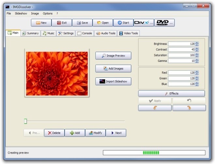Click the Blue value field
Viewport: 215px width, 164px height.
[182, 84]
